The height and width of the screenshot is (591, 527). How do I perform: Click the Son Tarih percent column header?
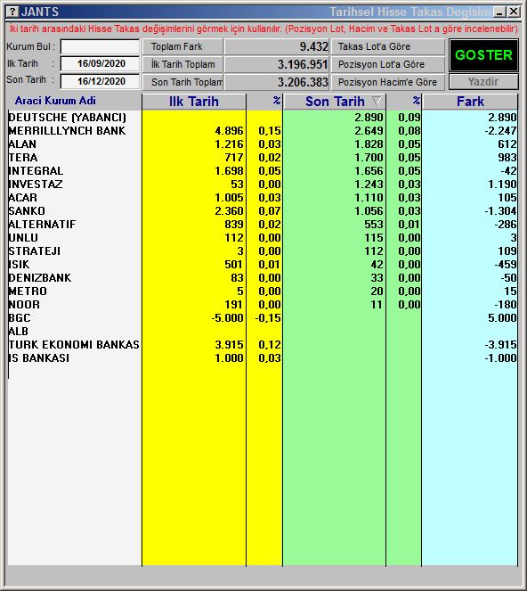tap(404, 102)
